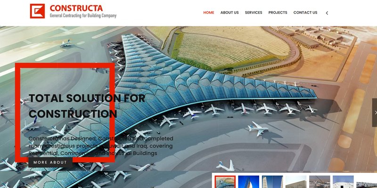Open the HOME menu item
The width and height of the screenshot is (377, 188).
[x=209, y=13]
